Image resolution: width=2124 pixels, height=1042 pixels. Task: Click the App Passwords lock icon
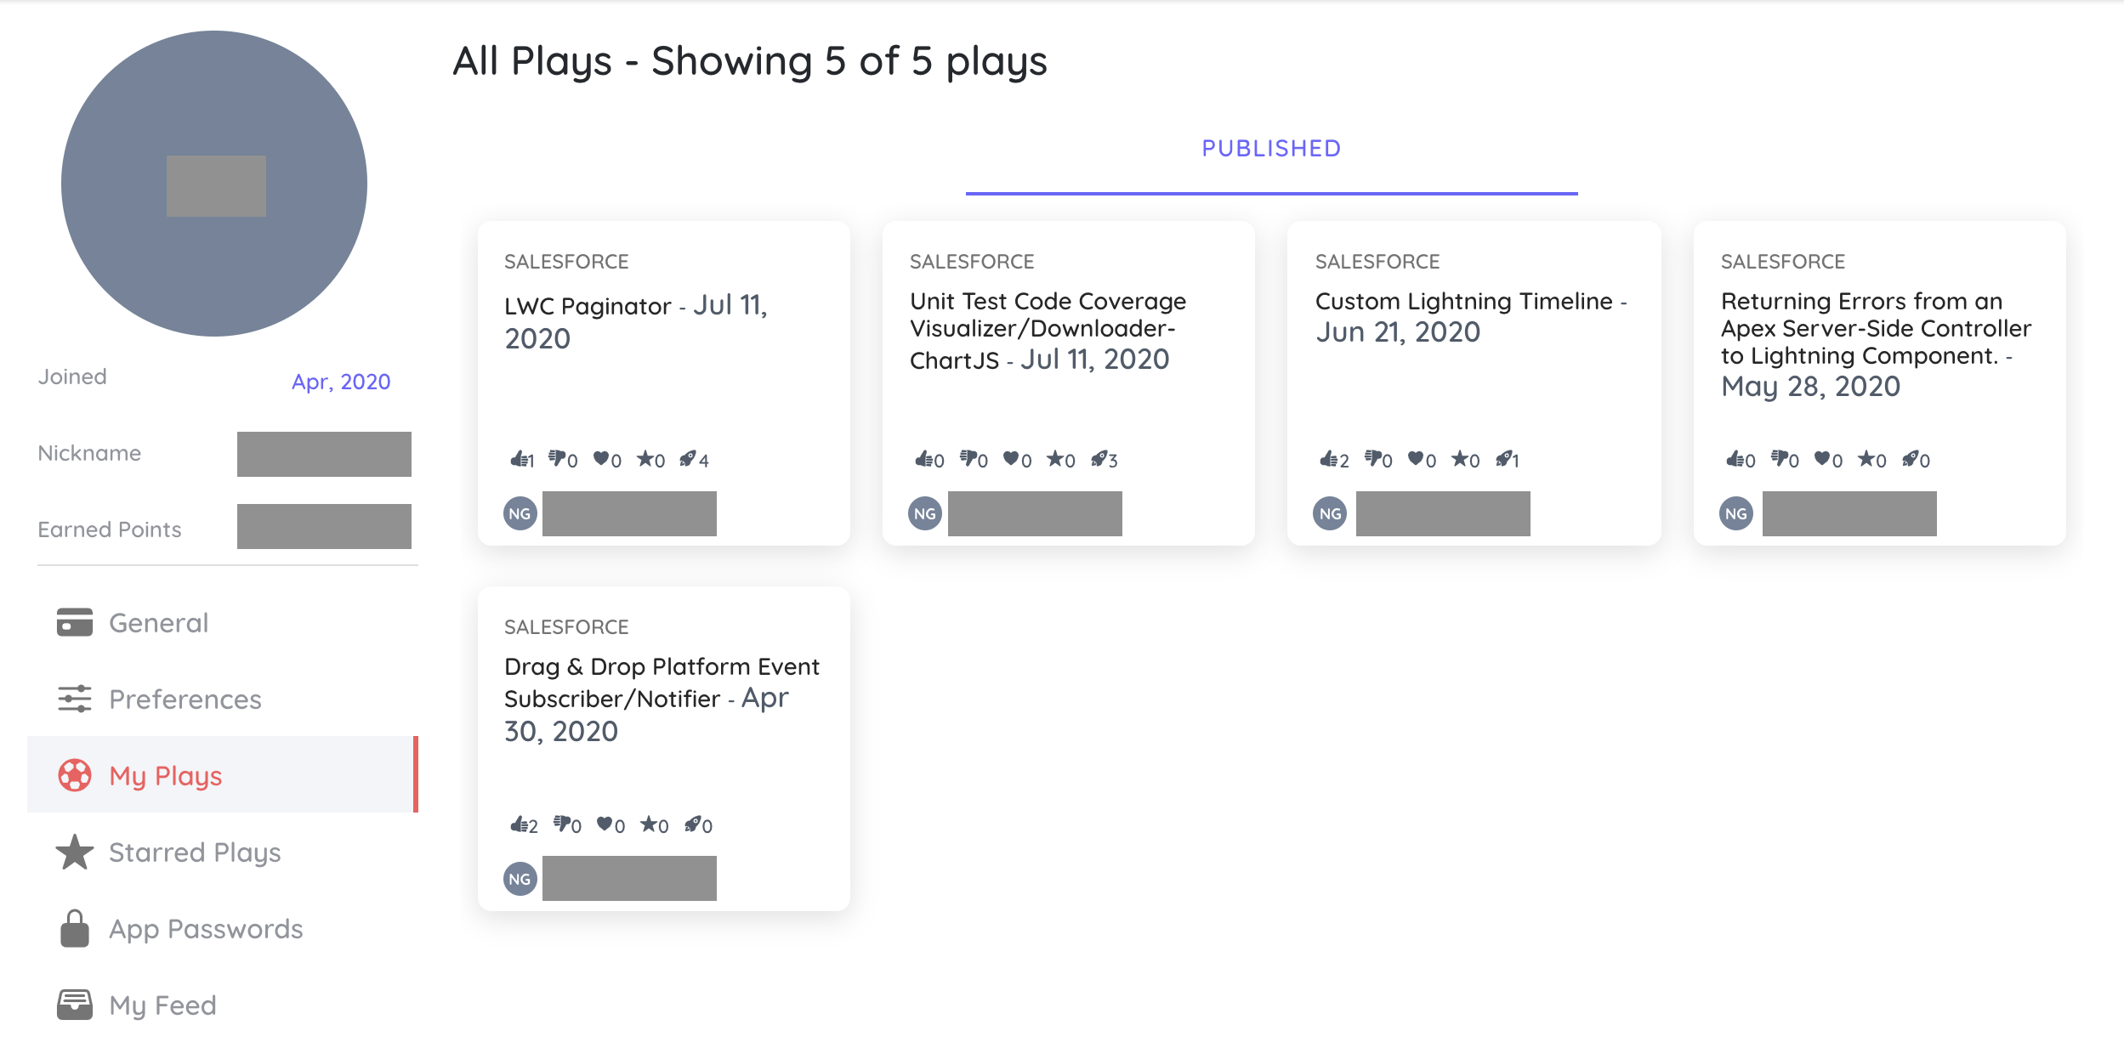tap(75, 928)
